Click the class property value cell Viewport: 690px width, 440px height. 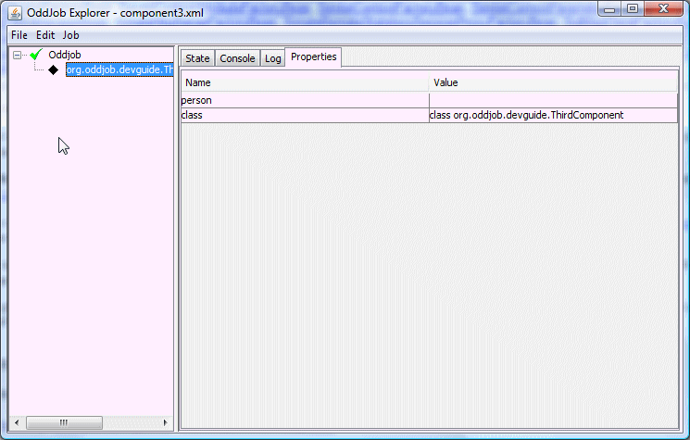point(553,115)
